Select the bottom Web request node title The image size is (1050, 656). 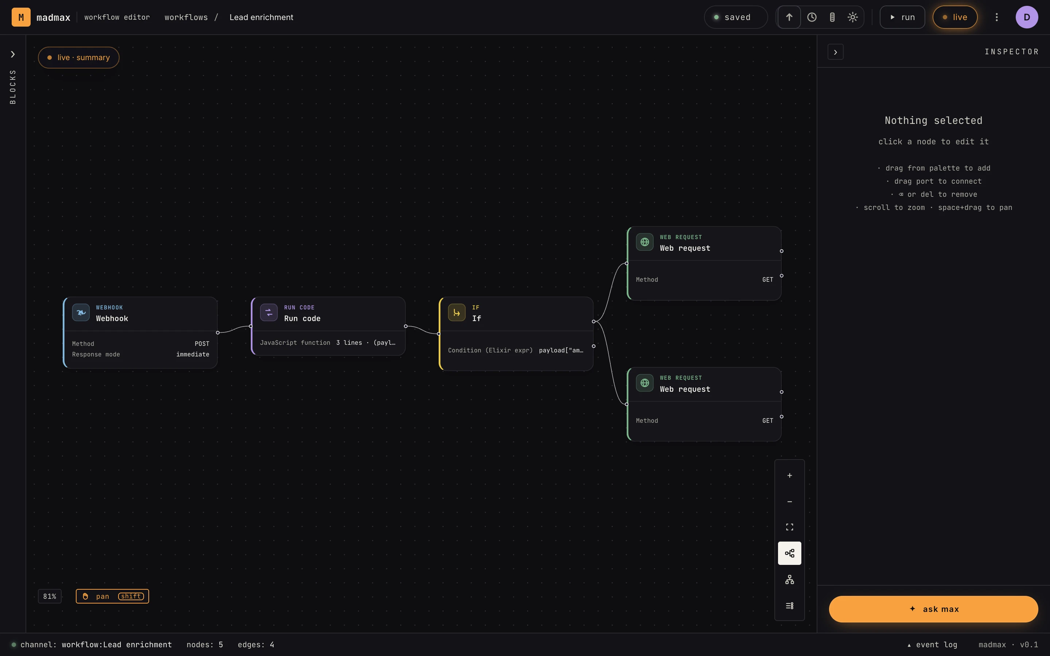tap(685, 389)
